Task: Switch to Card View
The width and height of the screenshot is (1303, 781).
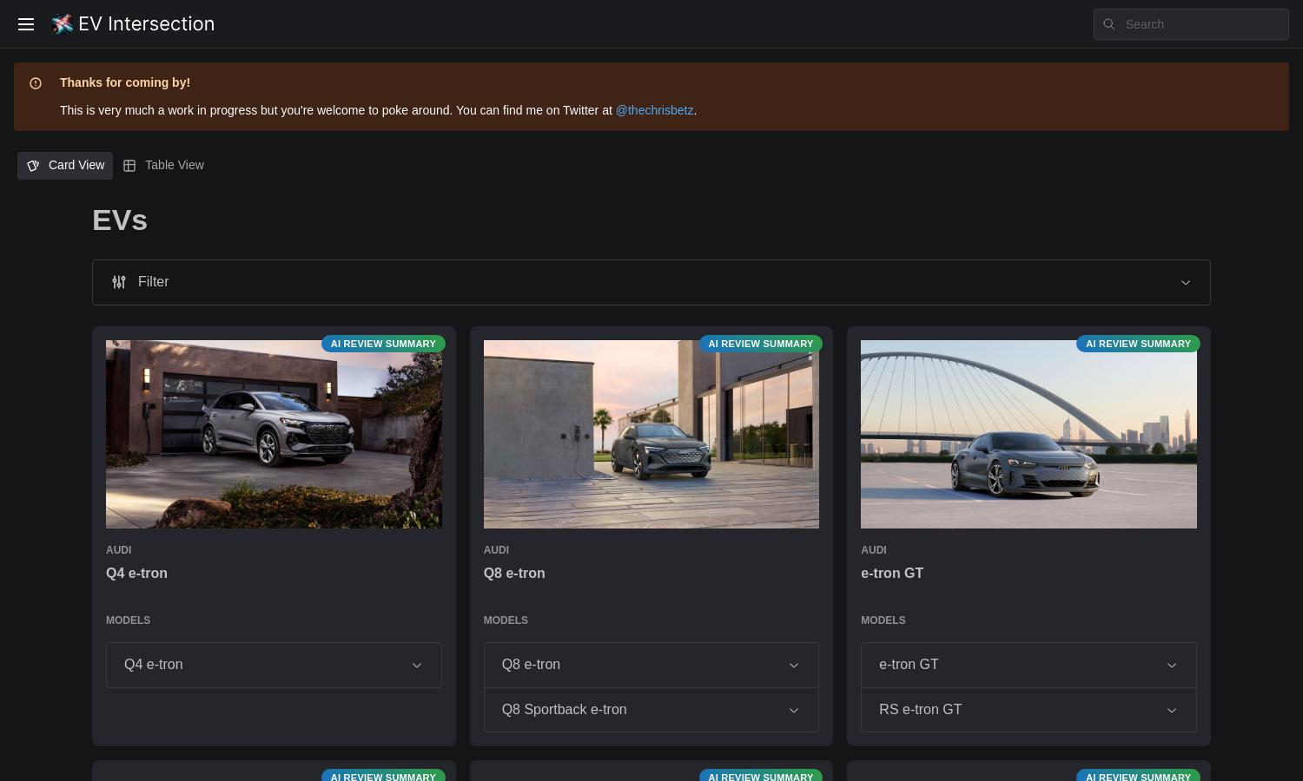Action: coord(65,166)
